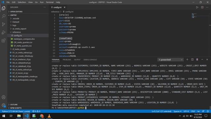Click the Python 3.7.3 interpreter status item
The width and height of the screenshot is (211, 119).
coord(16,111)
